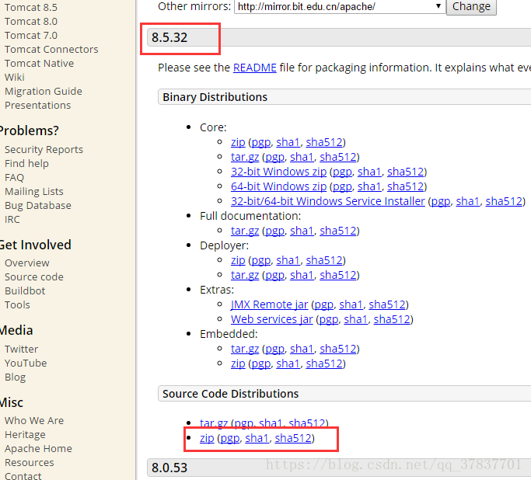Open the Resources sidebar link
531x480 pixels.
30,462
